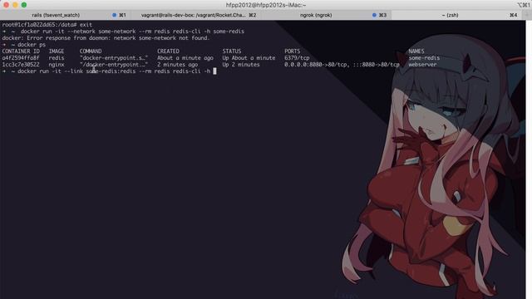Click the ⌘4 shortcut label on zsh tab
Screen dimensions: 532x299
[514, 15]
